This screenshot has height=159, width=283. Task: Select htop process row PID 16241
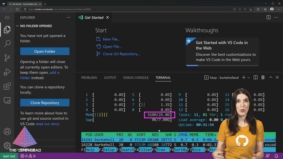(x=178, y=140)
